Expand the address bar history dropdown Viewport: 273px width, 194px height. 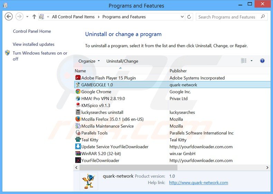182,17
